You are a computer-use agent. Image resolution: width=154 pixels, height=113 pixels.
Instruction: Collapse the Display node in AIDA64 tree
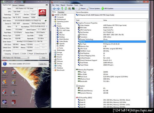53,26
